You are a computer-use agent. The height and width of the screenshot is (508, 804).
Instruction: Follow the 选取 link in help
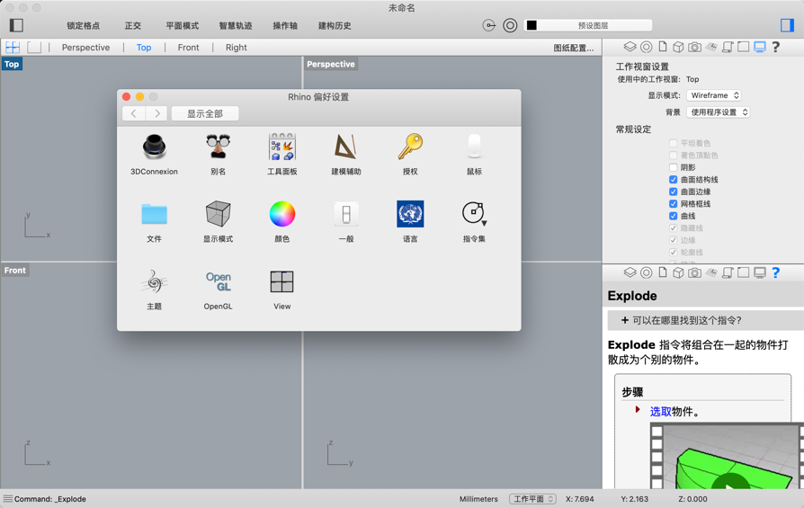pyautogui.click(x=660, y=412)
